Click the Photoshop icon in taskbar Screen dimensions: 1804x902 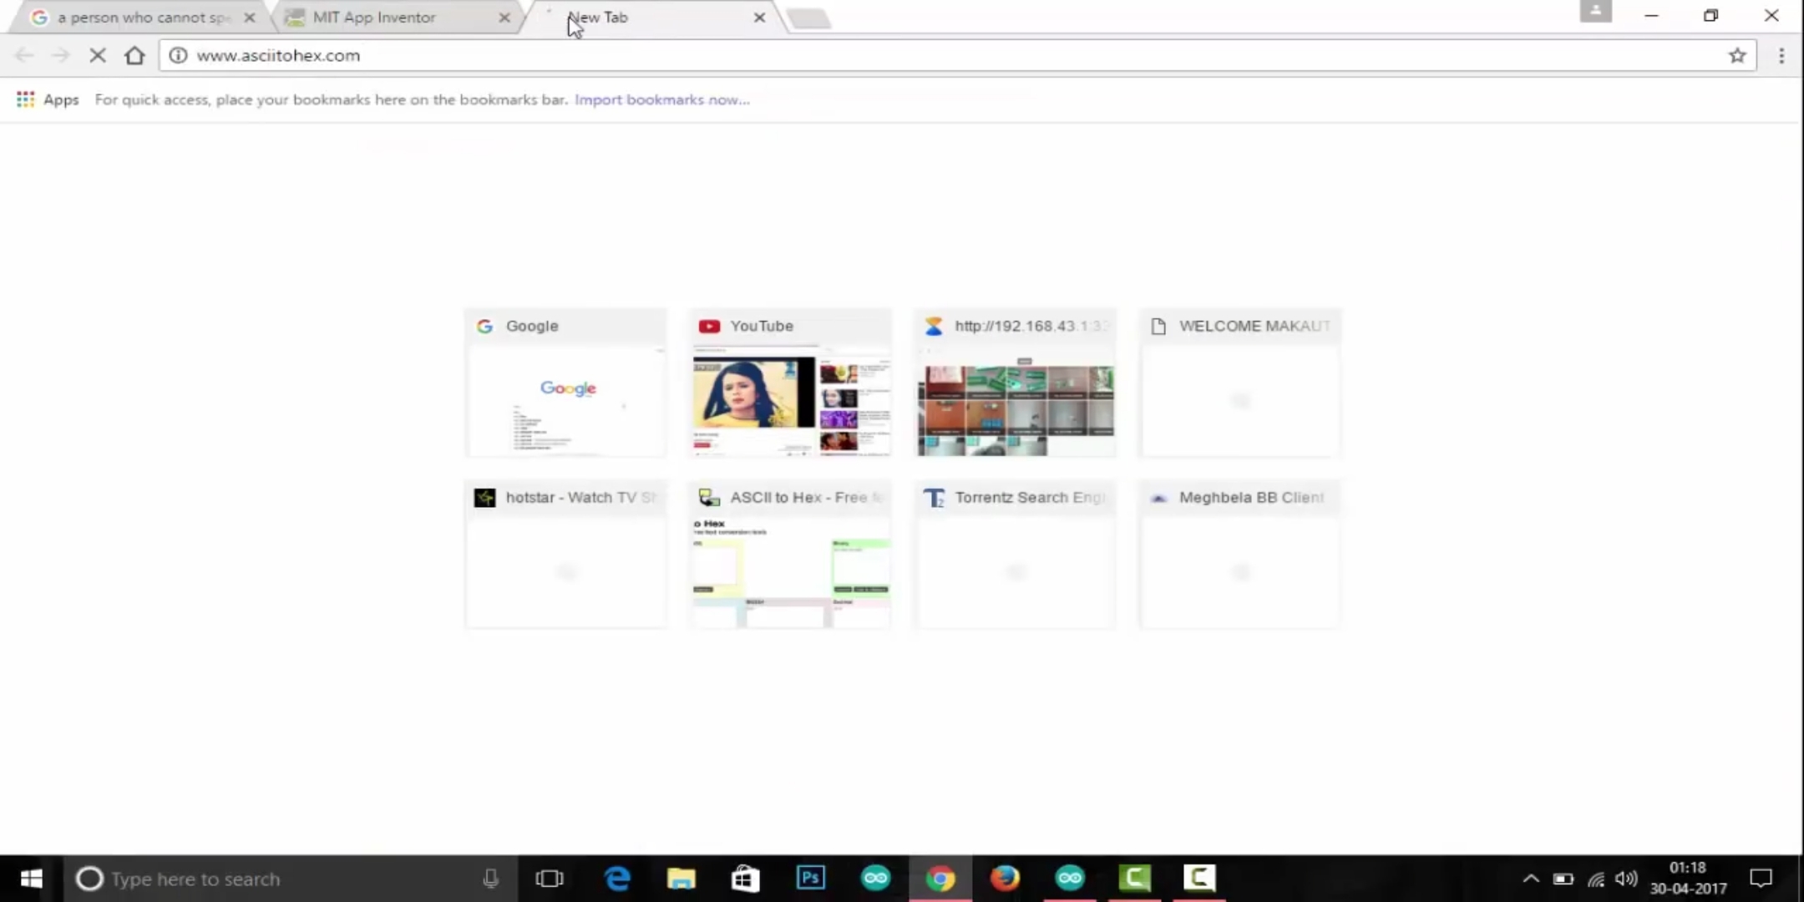tap(811, 878)
